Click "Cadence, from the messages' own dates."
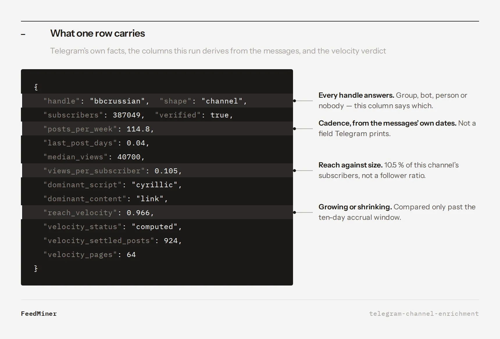The height and width of the screenshot is (339, 500). click(x=387, y=123)
